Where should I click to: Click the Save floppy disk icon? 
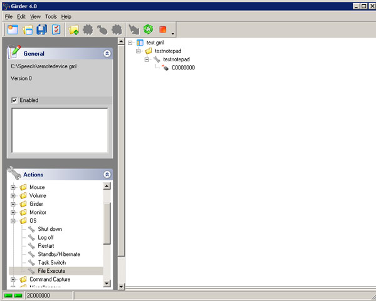pos(42,29)
